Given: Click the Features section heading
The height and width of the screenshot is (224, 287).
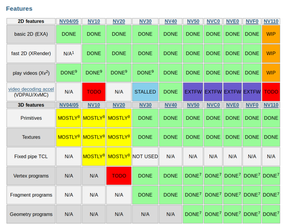Looking at the screenshot, I should click(19, 9).
